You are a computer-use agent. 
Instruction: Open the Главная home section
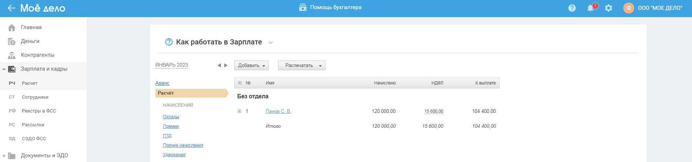(31, 27)
